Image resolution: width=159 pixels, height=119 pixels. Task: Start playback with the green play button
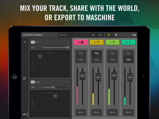point(109,35)
